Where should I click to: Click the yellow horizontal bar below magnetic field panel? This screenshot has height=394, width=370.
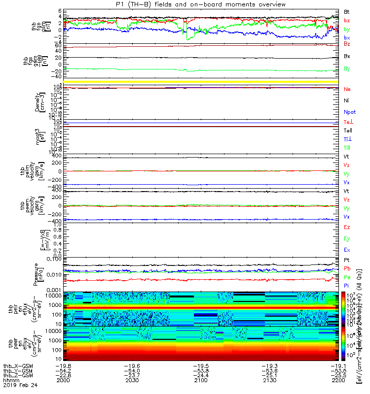[201, 82]
